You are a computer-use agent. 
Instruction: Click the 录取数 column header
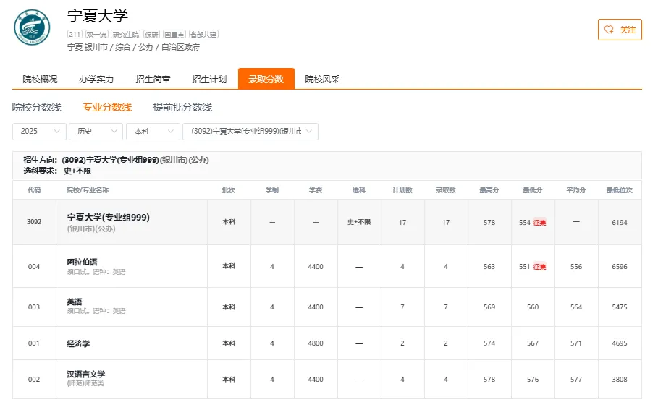(446, 190)
